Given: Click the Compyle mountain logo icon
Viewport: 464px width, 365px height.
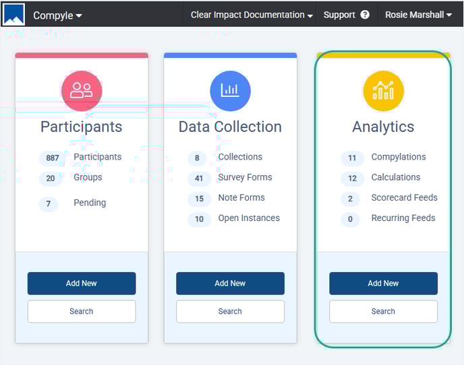Looking at the screenshot, I should click(13, 14).
